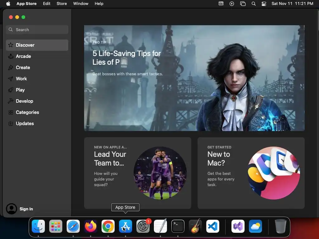Image resolution: width=319 pixels, height=239 pixels.
Task: Open the Arcade section
Action: (37, 56)
